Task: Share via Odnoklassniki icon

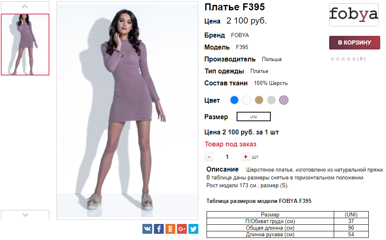Action: [170, 229]
